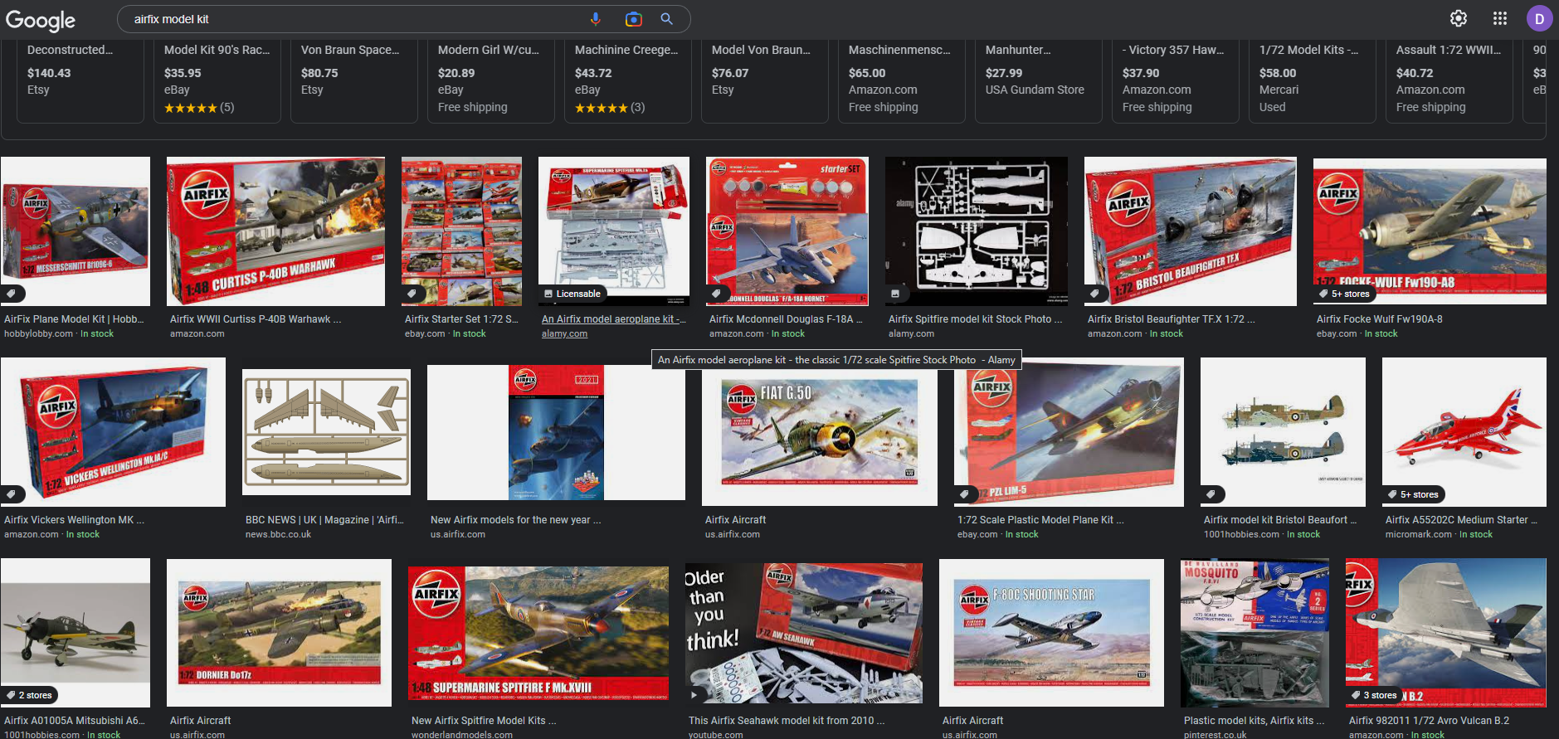Click 5+ stores badge on red Hawk image
Viewport: 1559px width, 739px height.
point(1414,494)
